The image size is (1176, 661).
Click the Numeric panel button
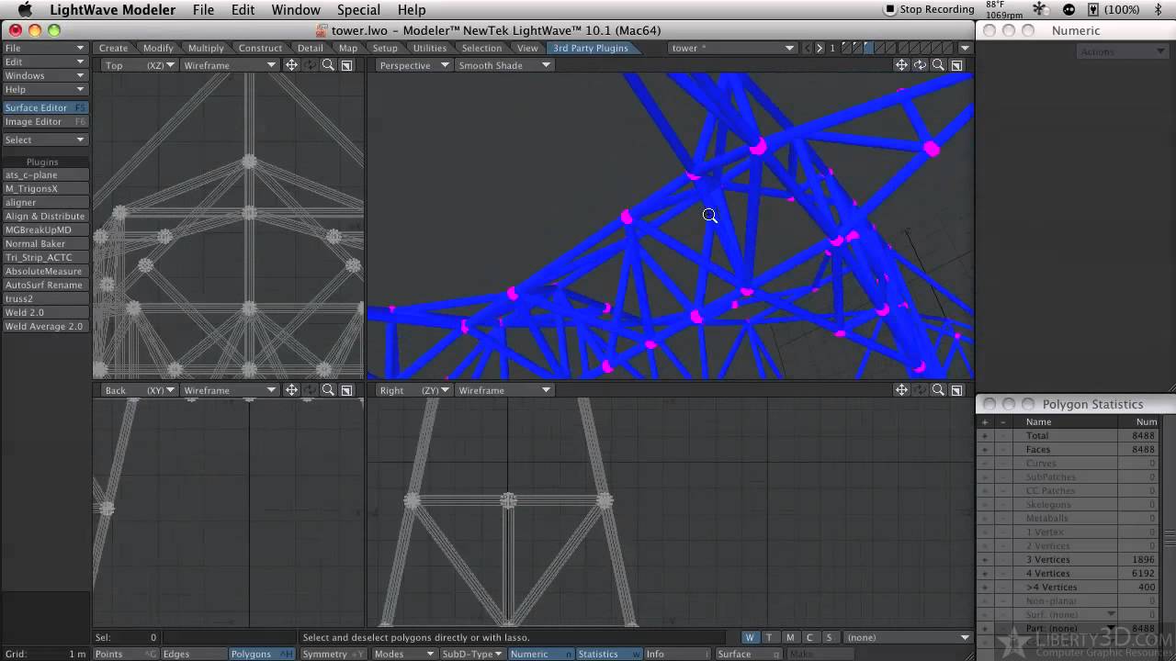pos(541,654)
